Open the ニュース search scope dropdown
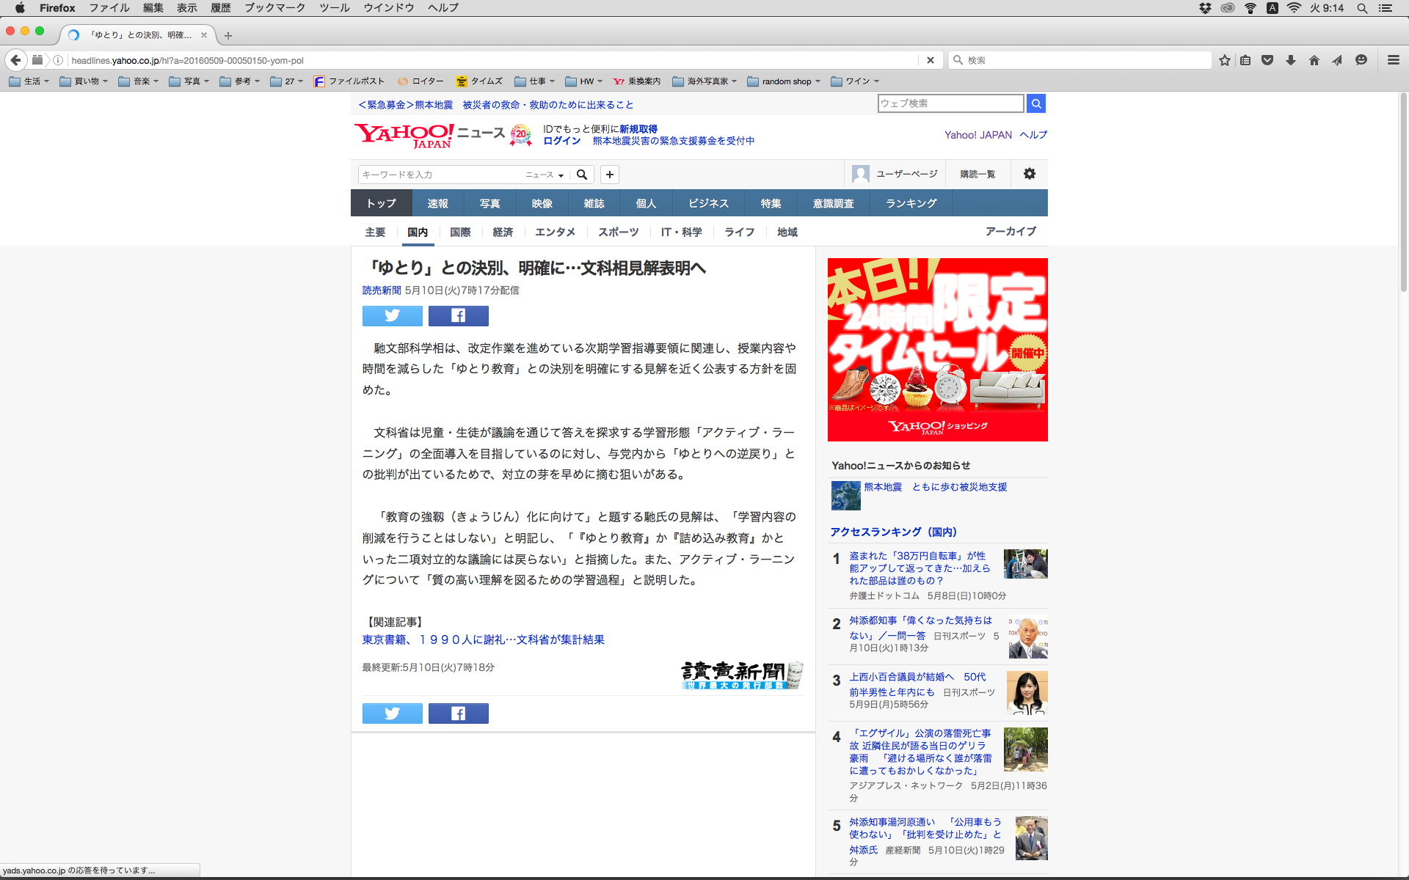1409x880 pixels. pos(545,175)
